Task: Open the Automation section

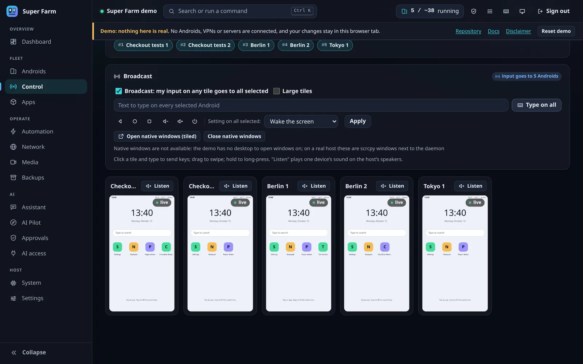Action: coord(46,131)
